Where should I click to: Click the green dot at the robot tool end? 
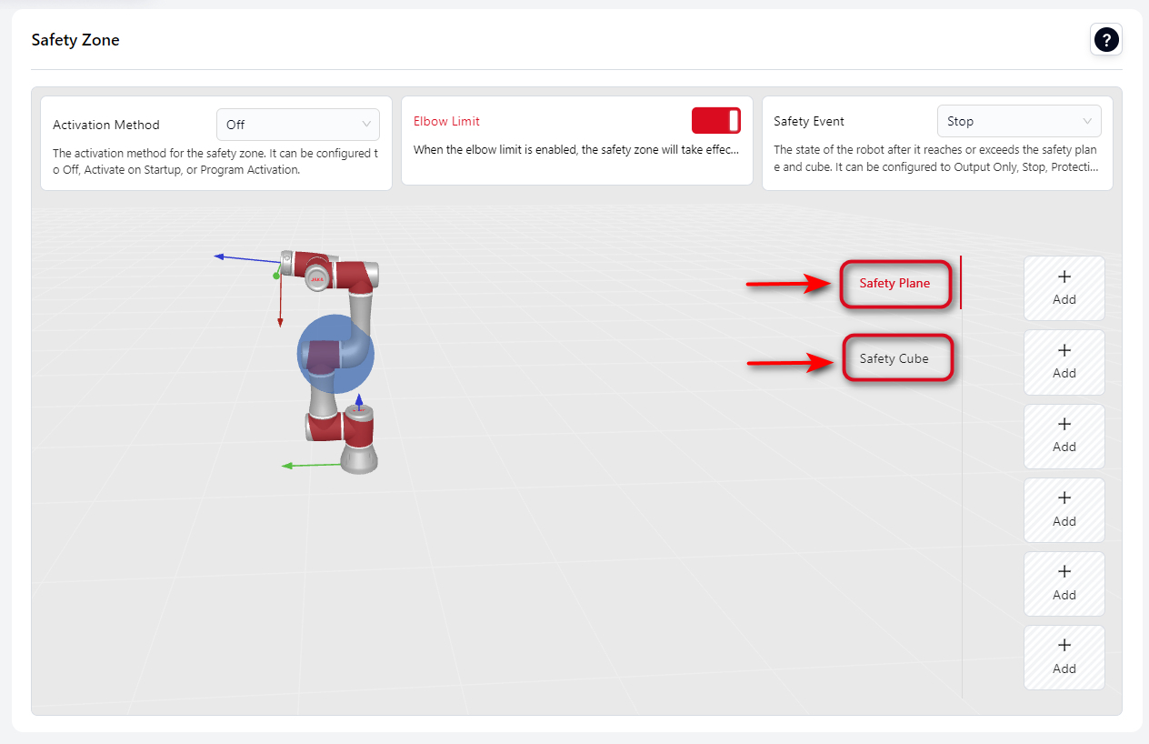click(x=276, y=275)
